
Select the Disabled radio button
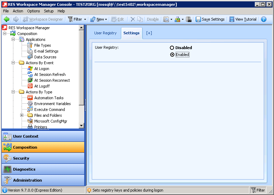[172, 48]
